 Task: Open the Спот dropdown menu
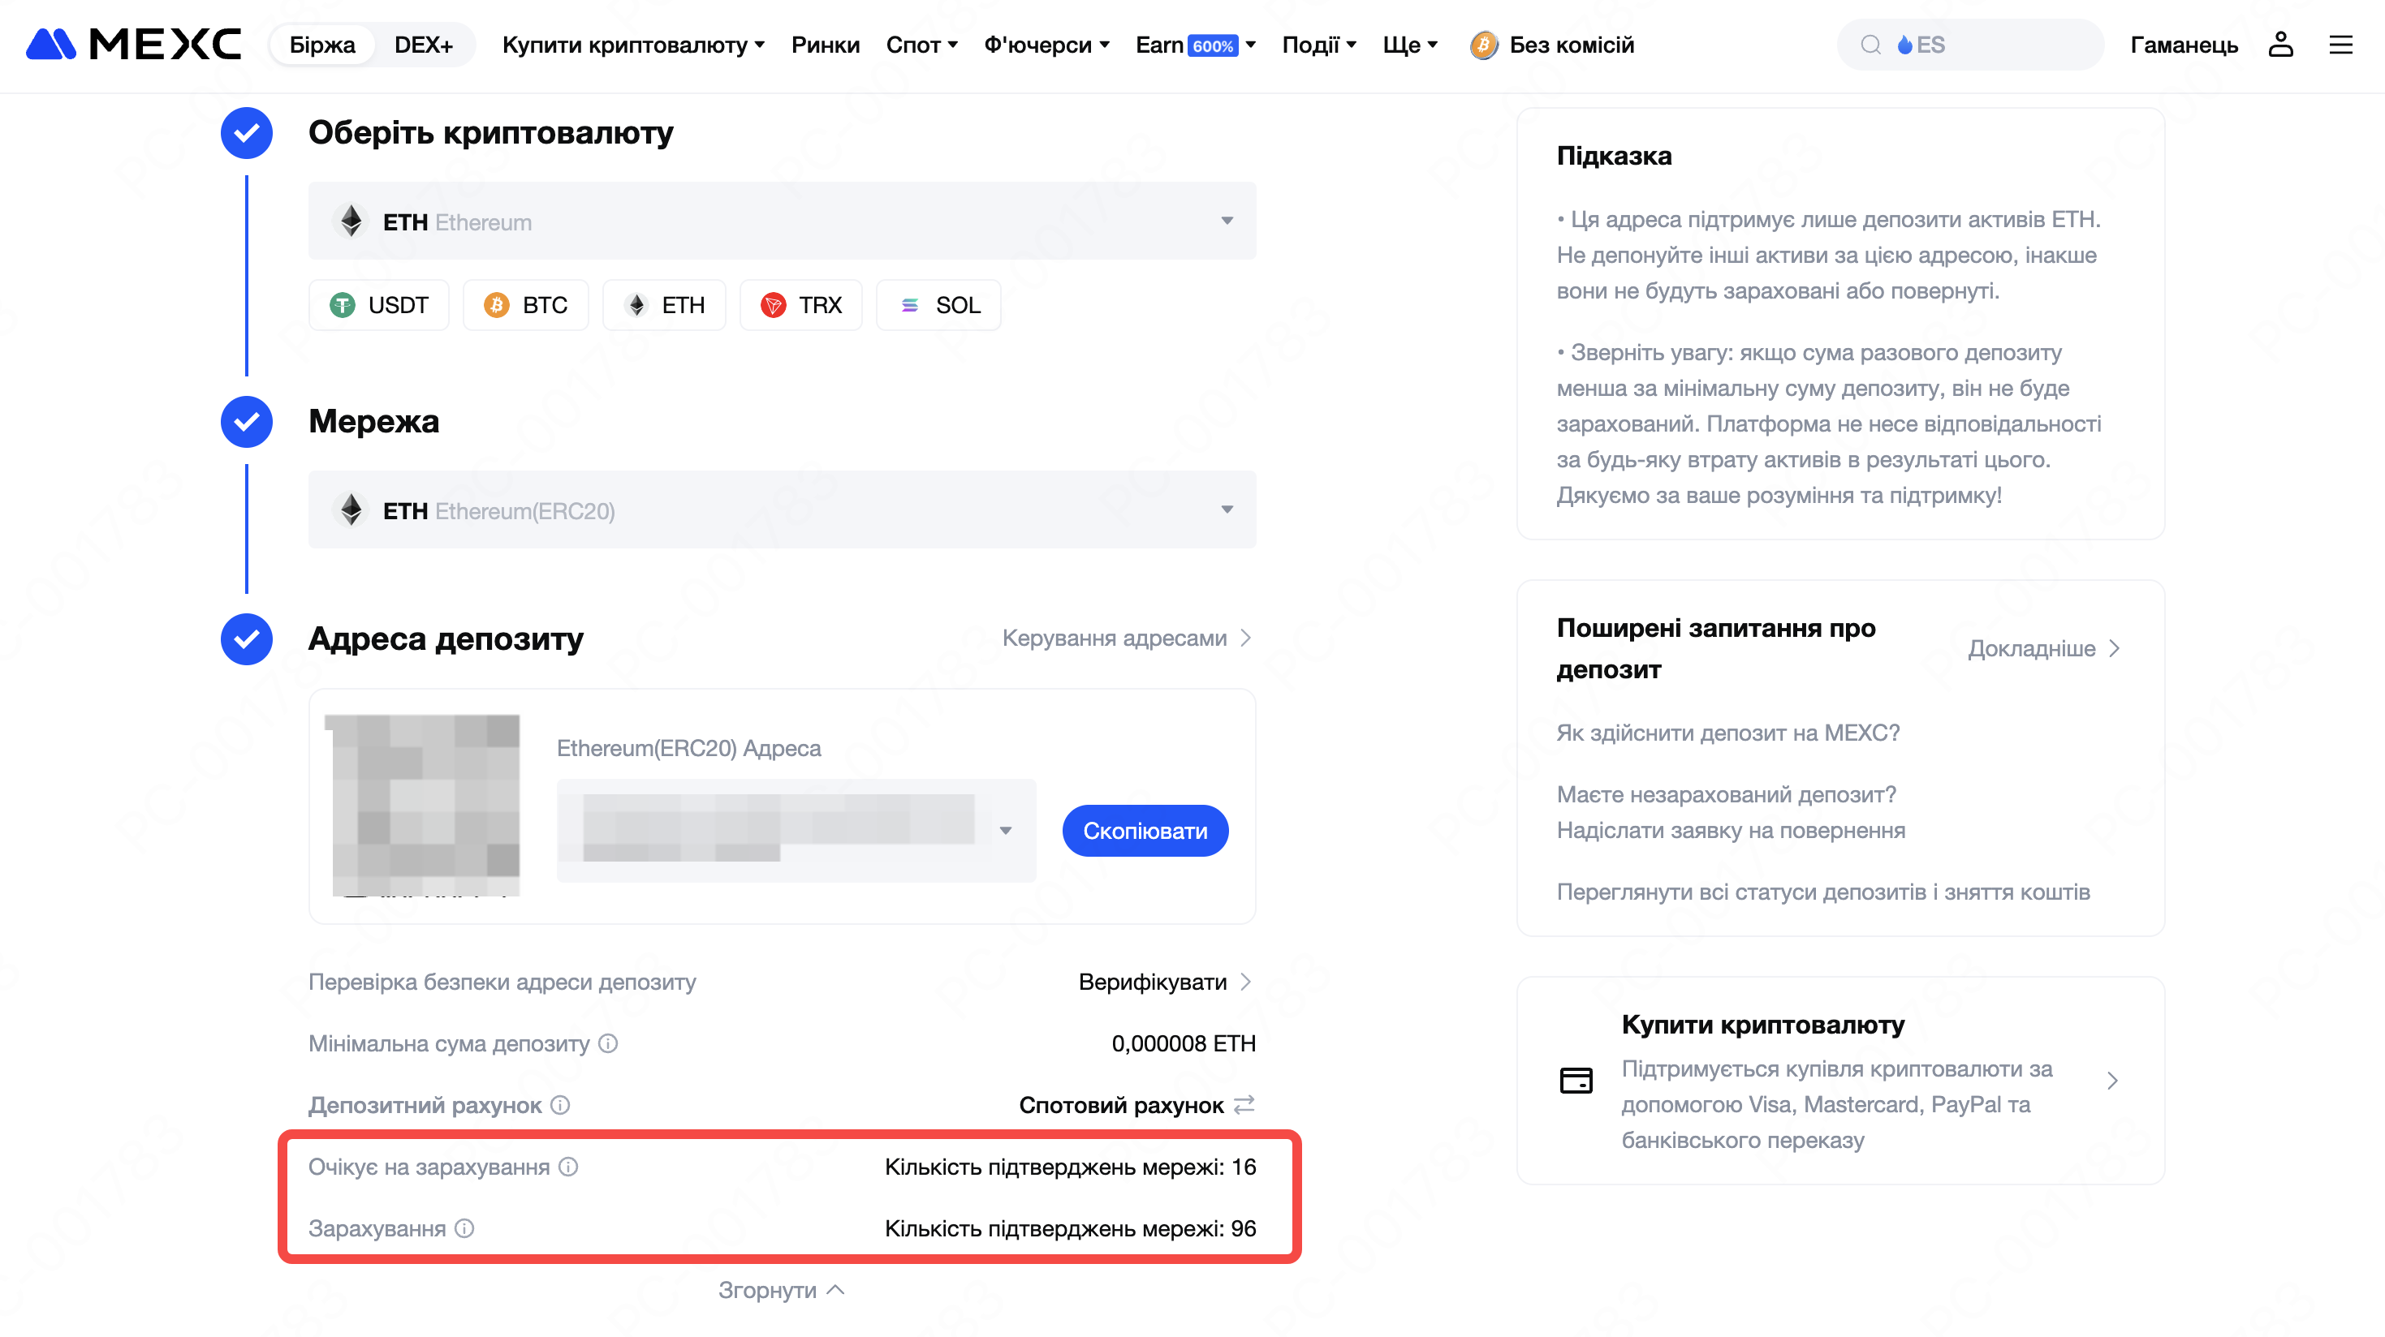[x=922, y=45]
